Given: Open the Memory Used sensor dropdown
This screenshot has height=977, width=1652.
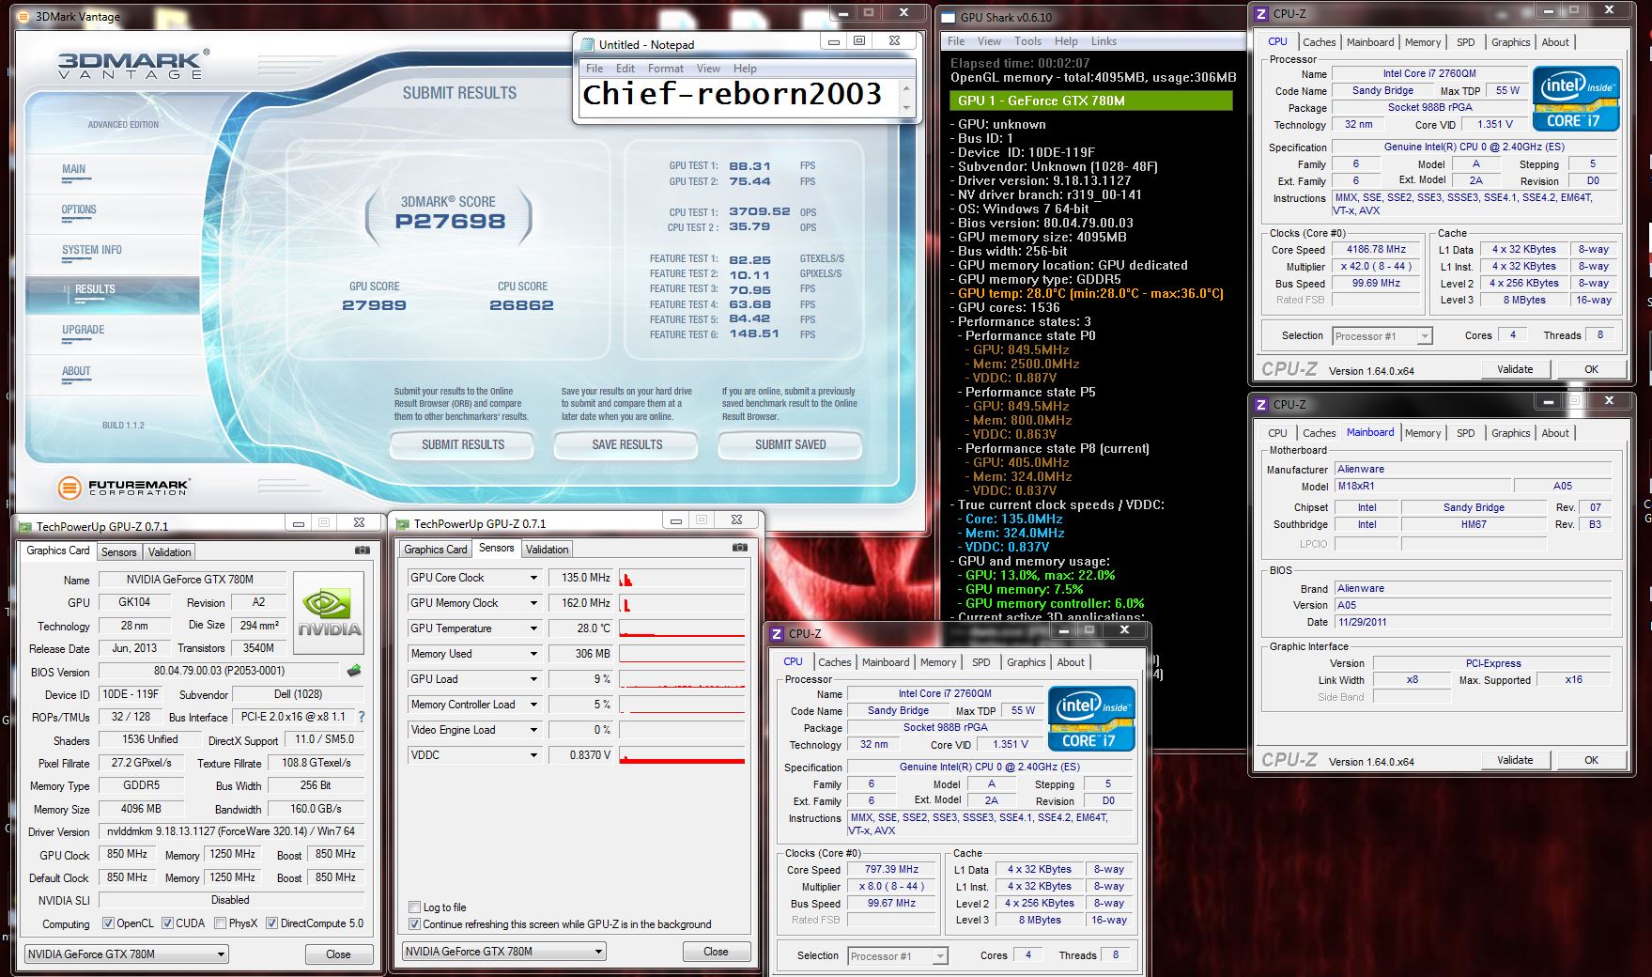Looking at the screenshot, I should [533, 654].
